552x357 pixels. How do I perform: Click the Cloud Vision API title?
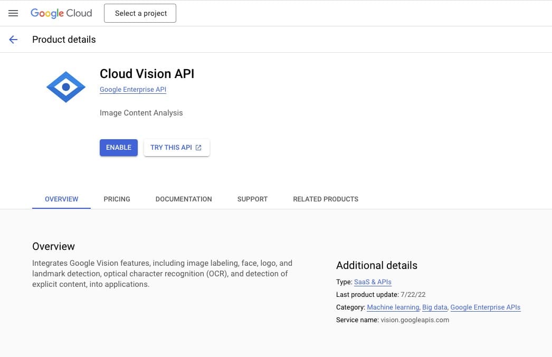point(147,74)
